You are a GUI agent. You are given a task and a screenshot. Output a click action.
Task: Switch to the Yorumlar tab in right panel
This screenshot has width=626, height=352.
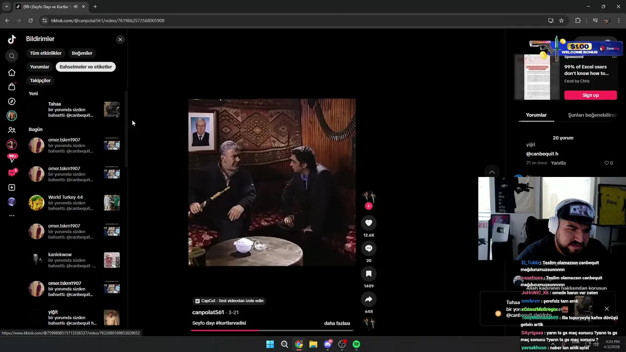pos(536,115)
